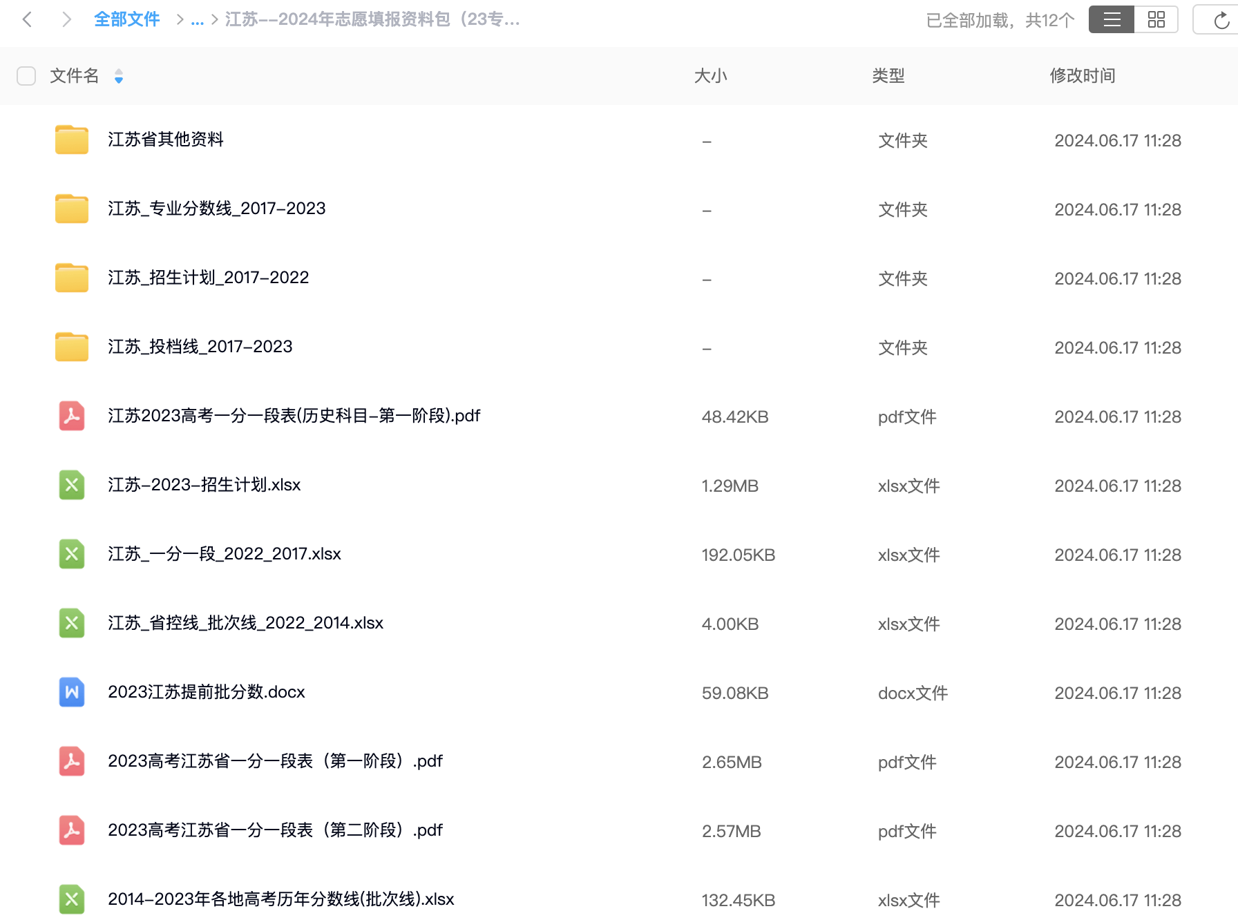
Task: Go back with the left arrow
Action: pos(28,19)
